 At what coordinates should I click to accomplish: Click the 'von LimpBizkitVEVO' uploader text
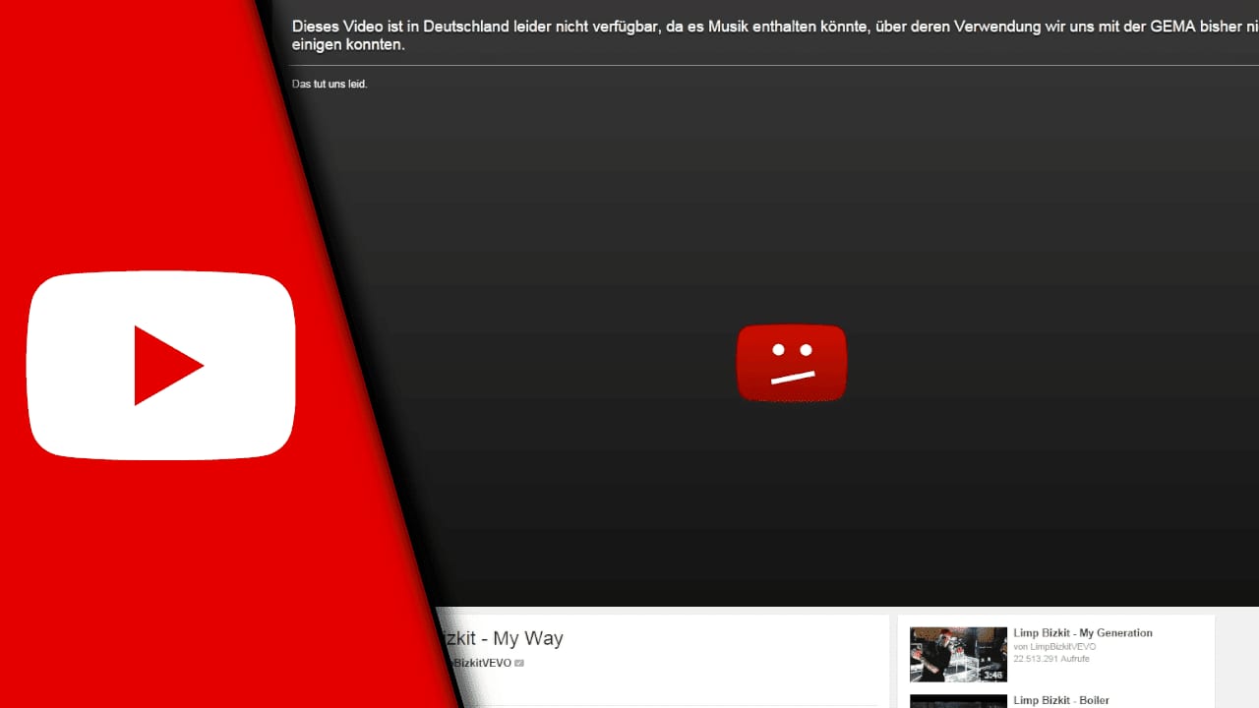pyautogui.click(x=1054, y=647)
